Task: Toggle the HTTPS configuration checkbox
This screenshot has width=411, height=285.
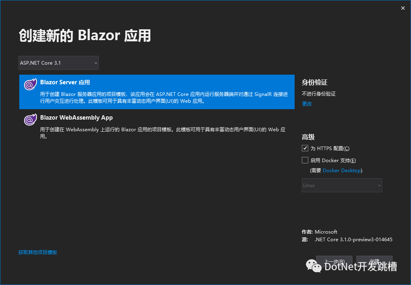Action: [x=305, y=148]
